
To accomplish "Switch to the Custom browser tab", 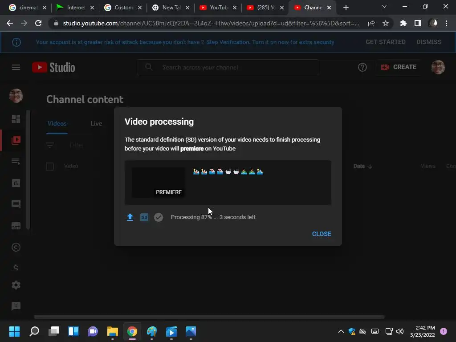I will point(123,8).
